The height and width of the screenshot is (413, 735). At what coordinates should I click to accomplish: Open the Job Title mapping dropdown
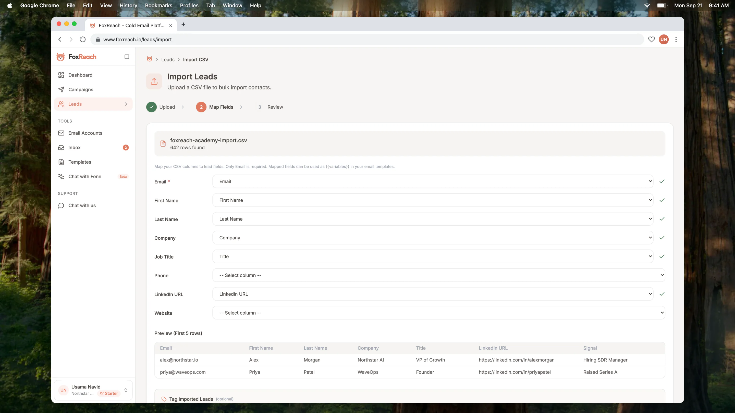pyautogui.click(x=433, y=256)
